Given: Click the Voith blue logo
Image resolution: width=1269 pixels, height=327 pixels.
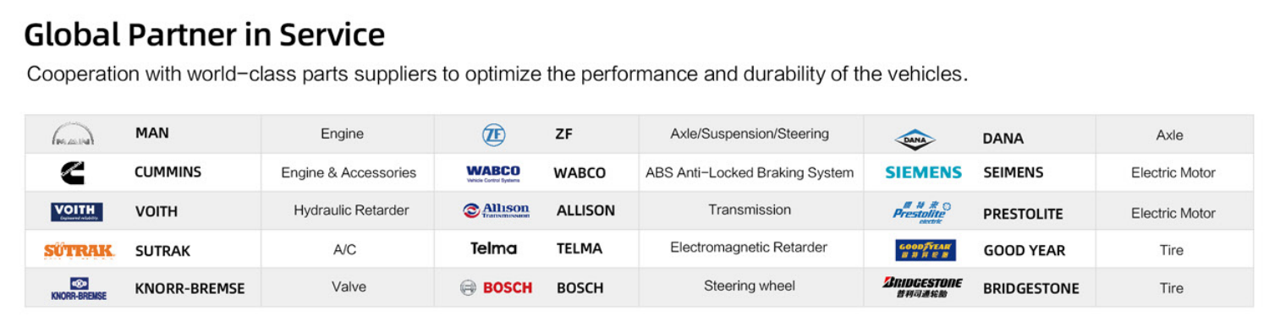Looking at the screenshot, I should 77,211.
